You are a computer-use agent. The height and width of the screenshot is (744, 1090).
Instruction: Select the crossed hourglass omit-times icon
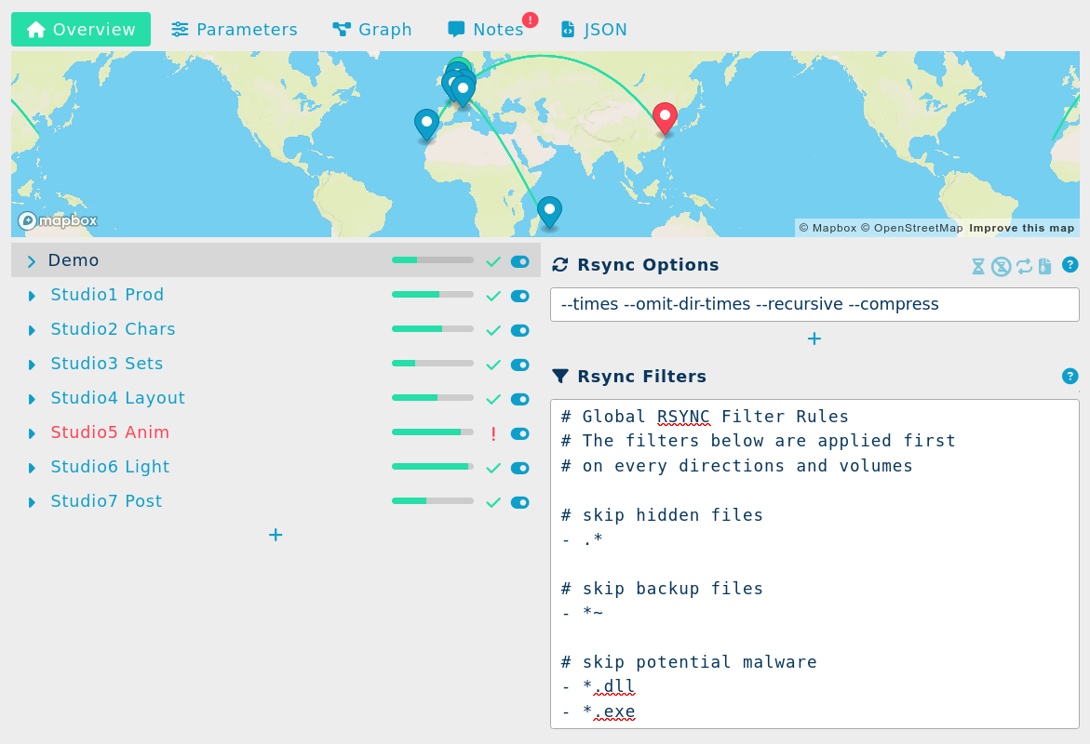(x=1002, y=265)
